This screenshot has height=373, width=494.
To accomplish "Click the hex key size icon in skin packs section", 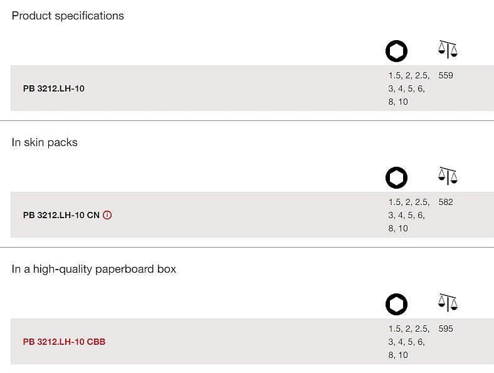I will click(x=396, y=177).
